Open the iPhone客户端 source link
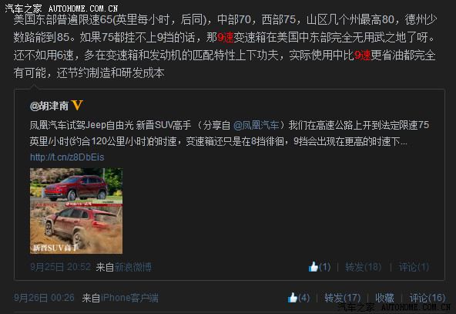This screenshot has width=456, height=314. (x=129, y=298)
